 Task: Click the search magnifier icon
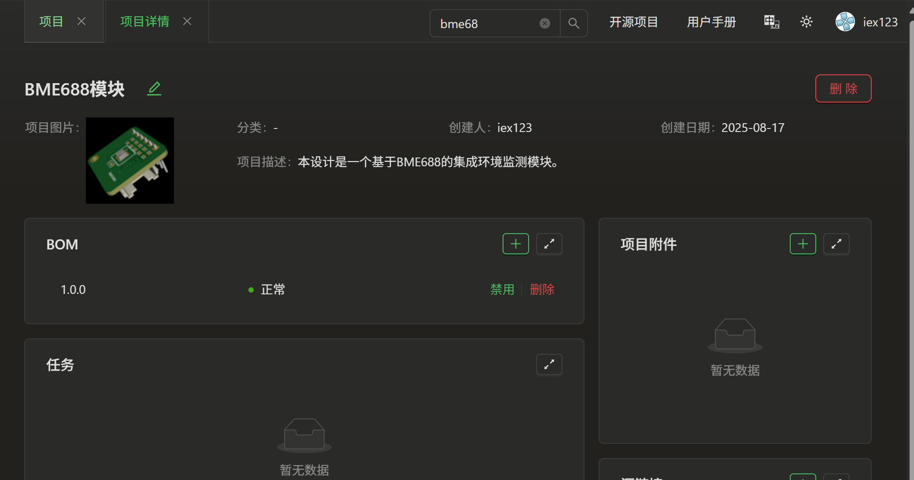(574, 23)
